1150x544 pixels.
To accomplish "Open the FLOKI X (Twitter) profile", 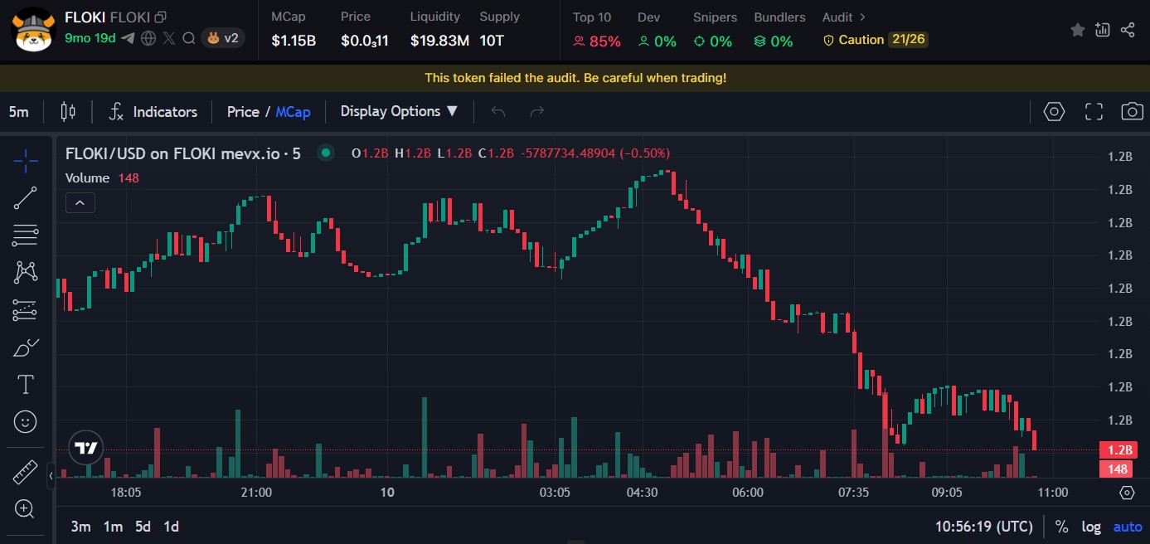I will coord(169,38).
